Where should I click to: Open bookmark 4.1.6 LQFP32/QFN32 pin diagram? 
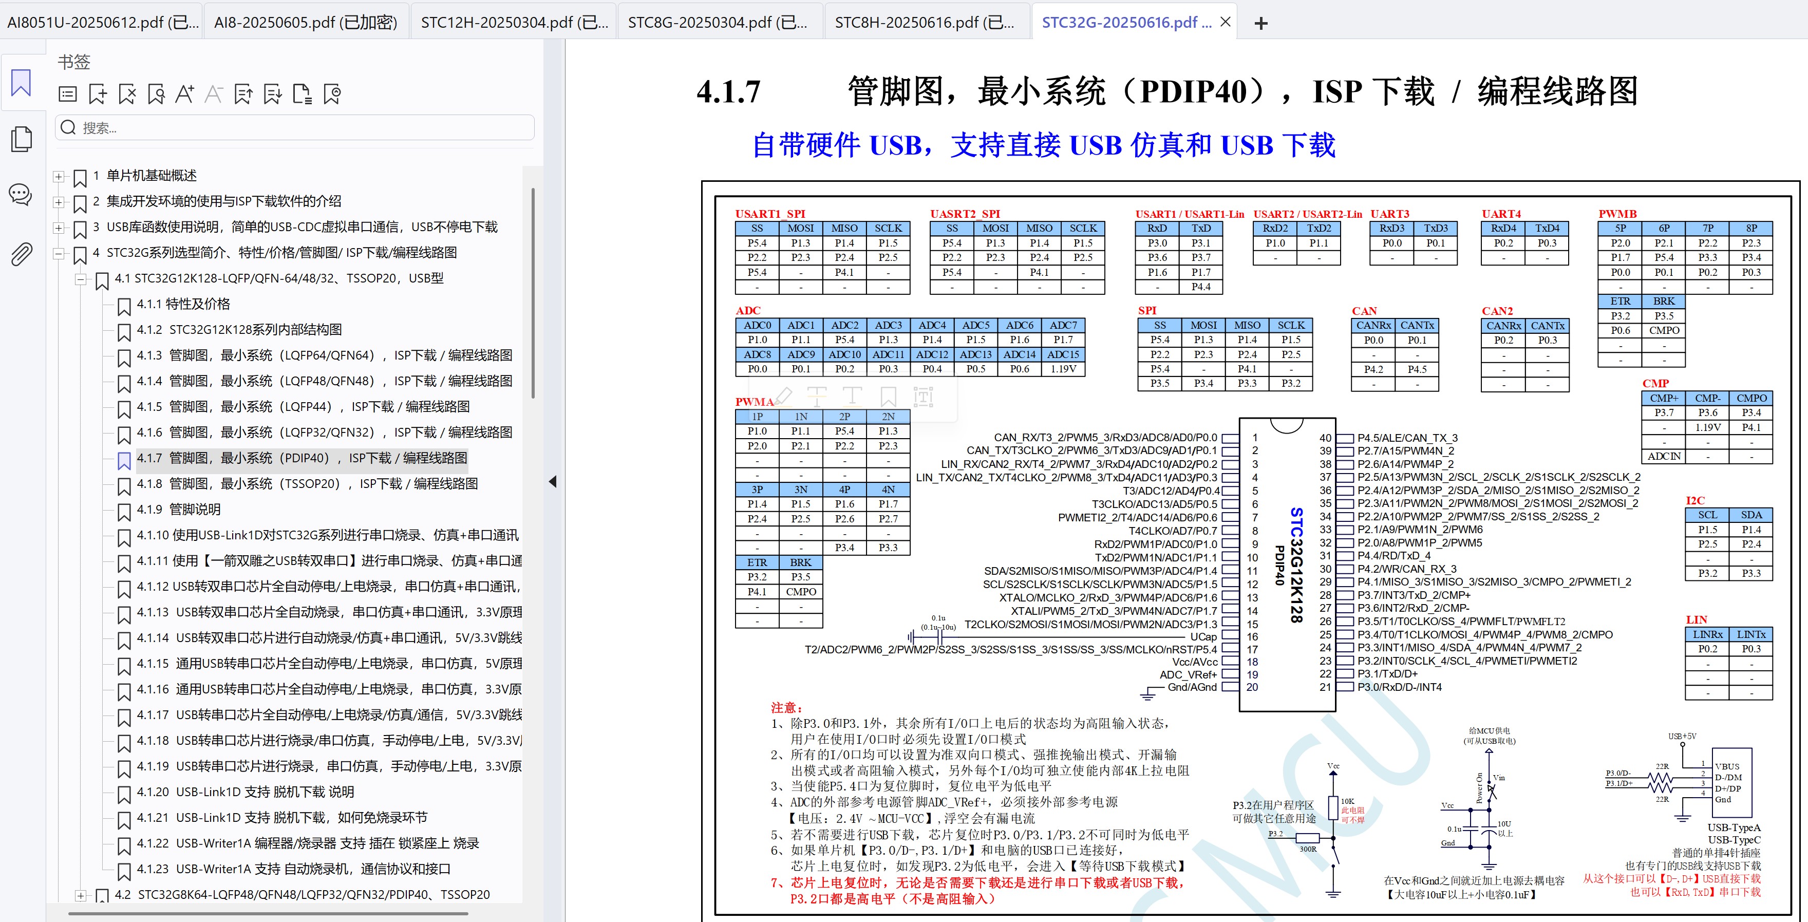click(324, 432)
